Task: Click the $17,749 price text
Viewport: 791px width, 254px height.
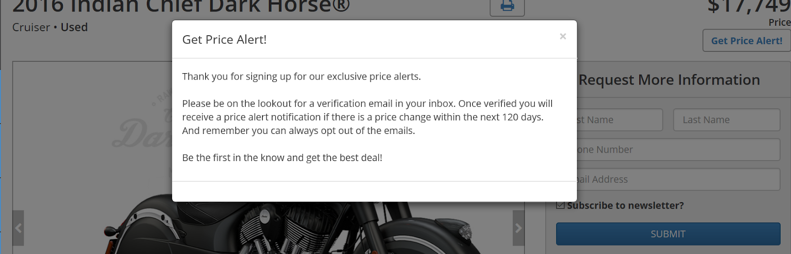Action: pos(749,6)
